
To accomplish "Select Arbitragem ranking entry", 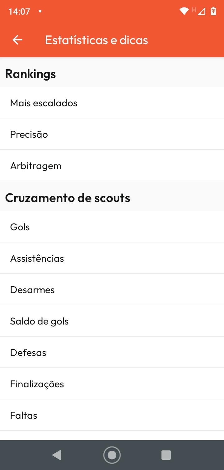I will 112,166.
